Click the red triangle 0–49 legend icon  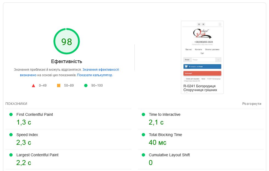tap(33, 85)
